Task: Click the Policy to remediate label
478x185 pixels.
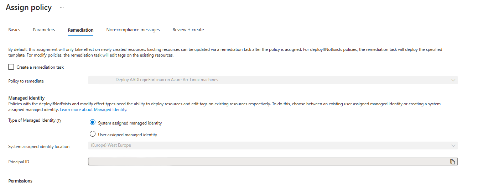Action: click(26, 81)
